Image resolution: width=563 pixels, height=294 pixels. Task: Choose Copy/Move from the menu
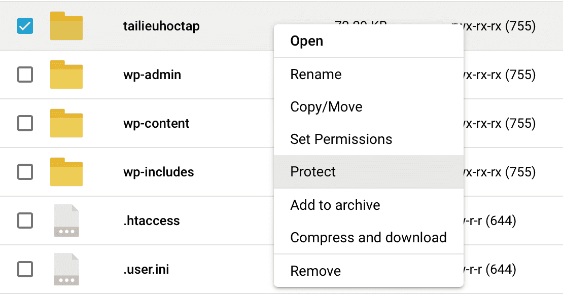click(x=326, y=106)
